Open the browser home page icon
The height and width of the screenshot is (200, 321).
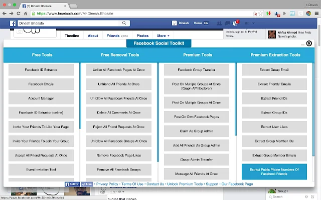(26, 13)
